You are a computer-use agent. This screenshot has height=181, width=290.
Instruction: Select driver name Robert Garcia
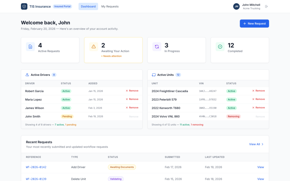point(34,91)
